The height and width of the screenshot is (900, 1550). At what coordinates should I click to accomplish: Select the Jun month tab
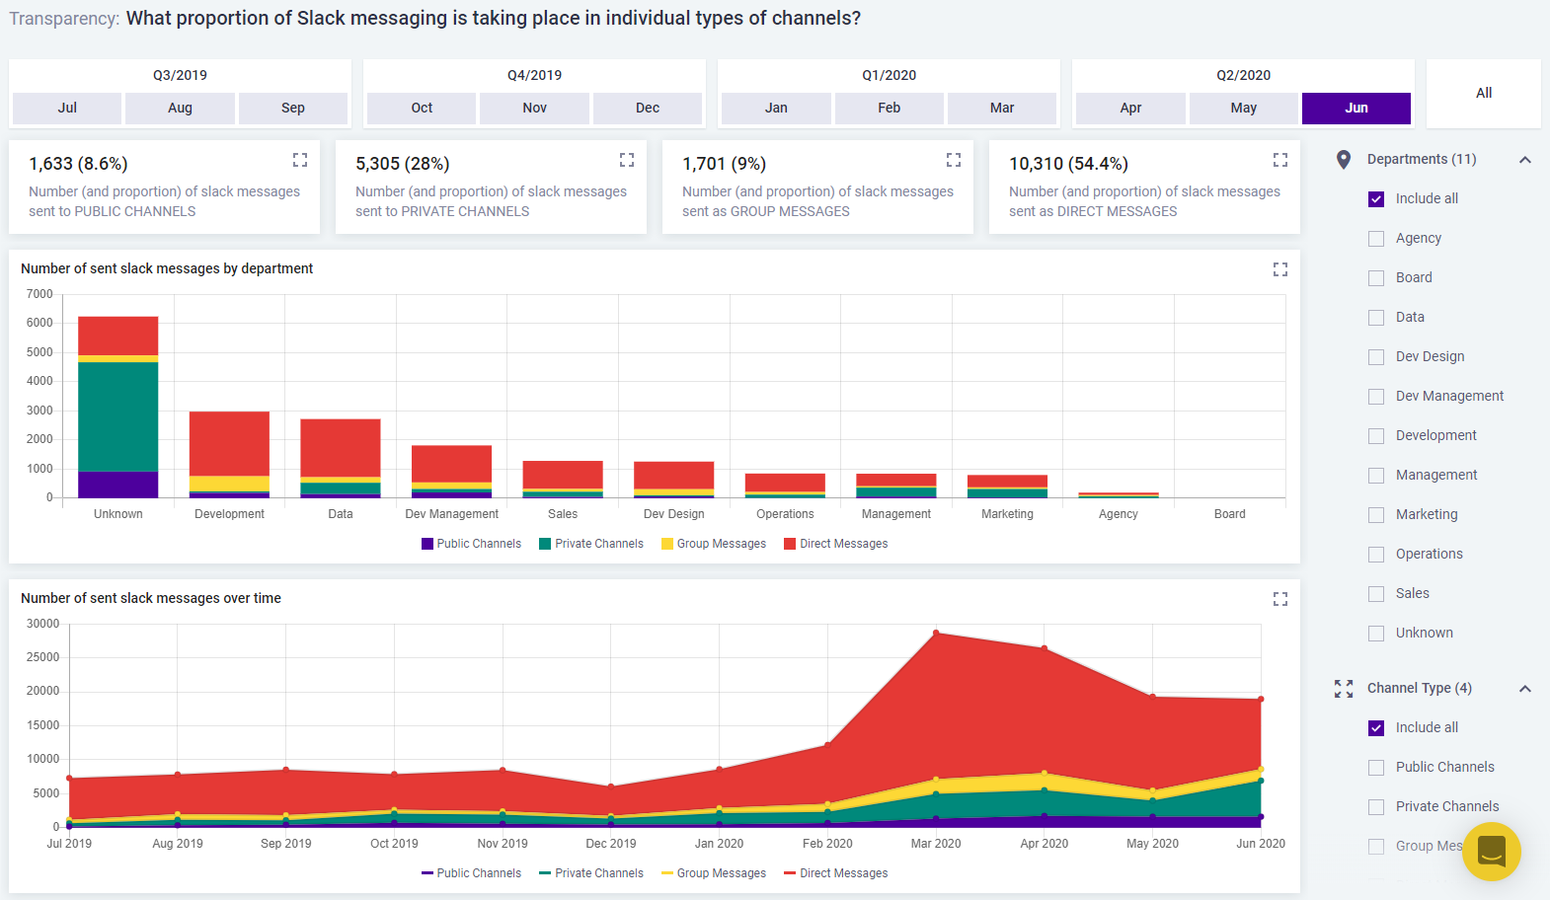point(1356,109)
